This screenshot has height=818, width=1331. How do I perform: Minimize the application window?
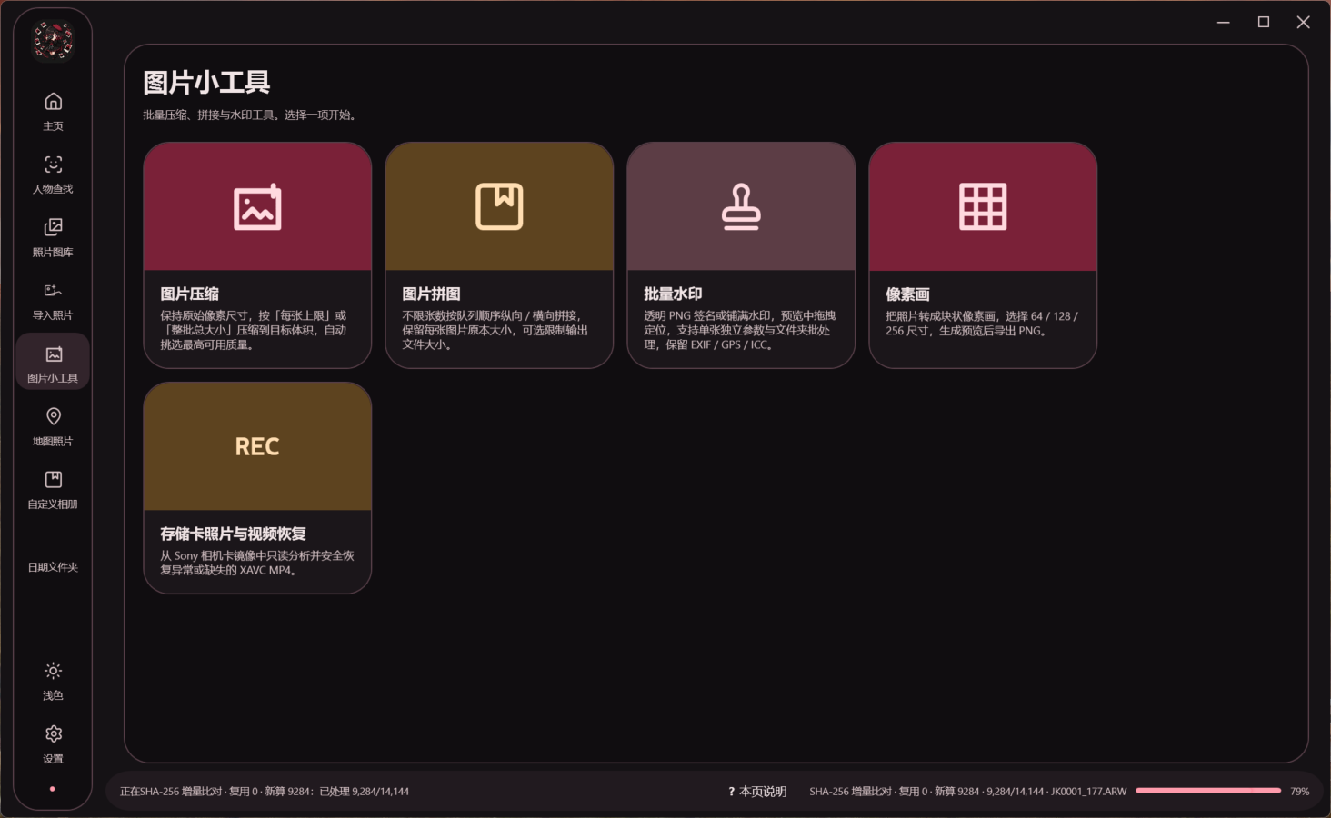click(x=1223, y=22)
